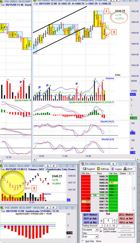Viewport: 140px width, 243px height.
Task: Click the P button on the STRSQU chart titlebar
Action: point(54,208)
